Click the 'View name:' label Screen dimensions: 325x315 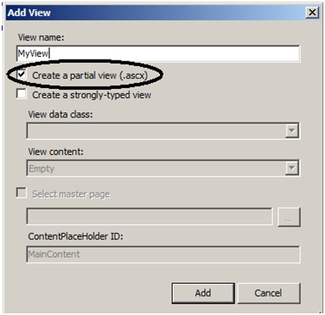[41, 38]
